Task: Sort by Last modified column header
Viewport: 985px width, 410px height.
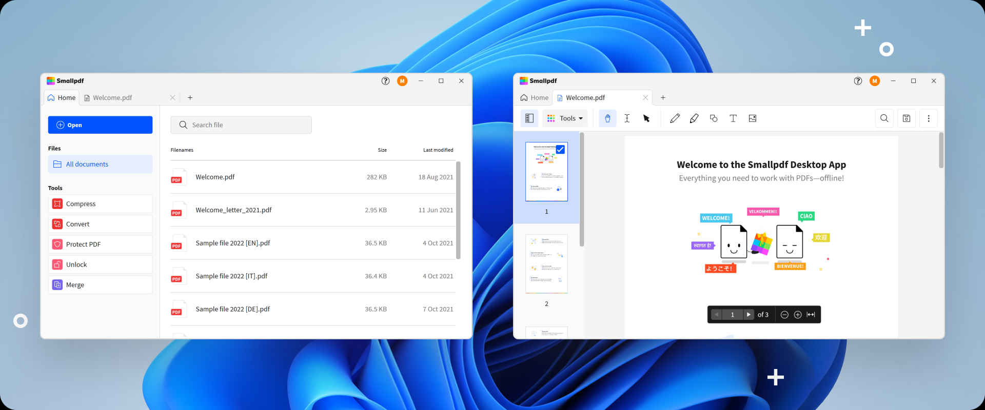Action: pos(438,150)
